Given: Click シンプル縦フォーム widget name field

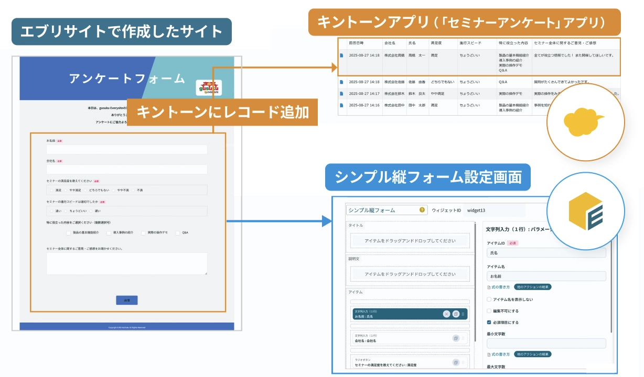Looking at the screenshot, I should tap(386, 210).
